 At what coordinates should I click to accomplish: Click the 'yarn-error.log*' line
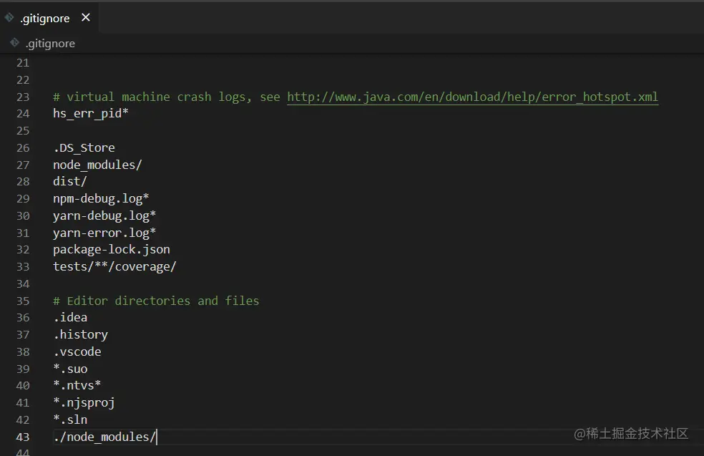[104, 233]
